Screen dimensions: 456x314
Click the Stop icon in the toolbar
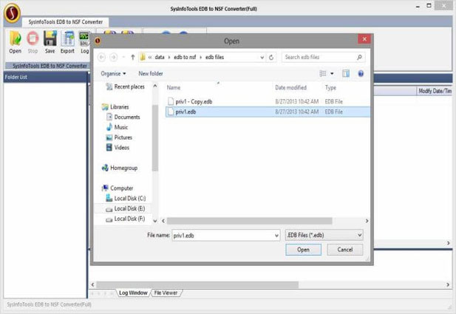[33, 42]
